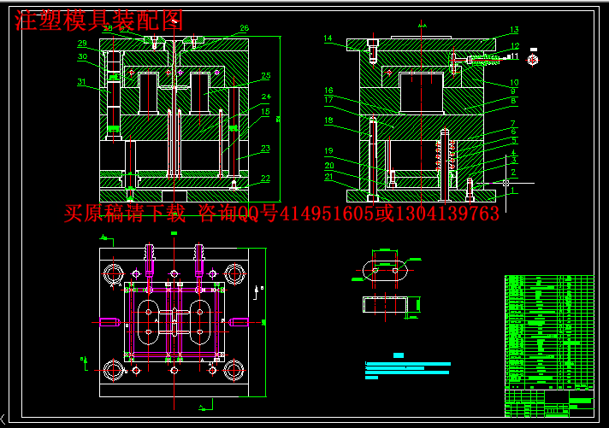
Task: Click part number label 4
Action: click(513, 153)
